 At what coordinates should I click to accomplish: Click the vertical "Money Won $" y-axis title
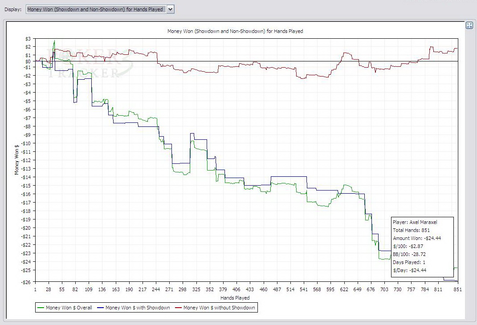click(x=17, y=159)
